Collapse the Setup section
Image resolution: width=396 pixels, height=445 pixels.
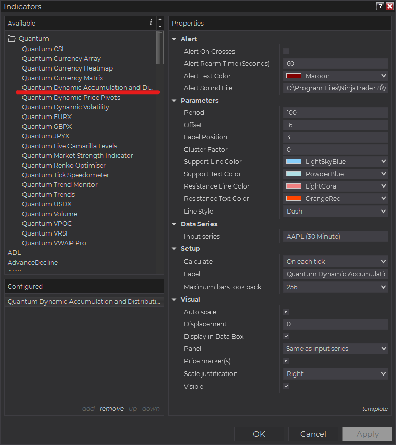[x=174, y=249]
